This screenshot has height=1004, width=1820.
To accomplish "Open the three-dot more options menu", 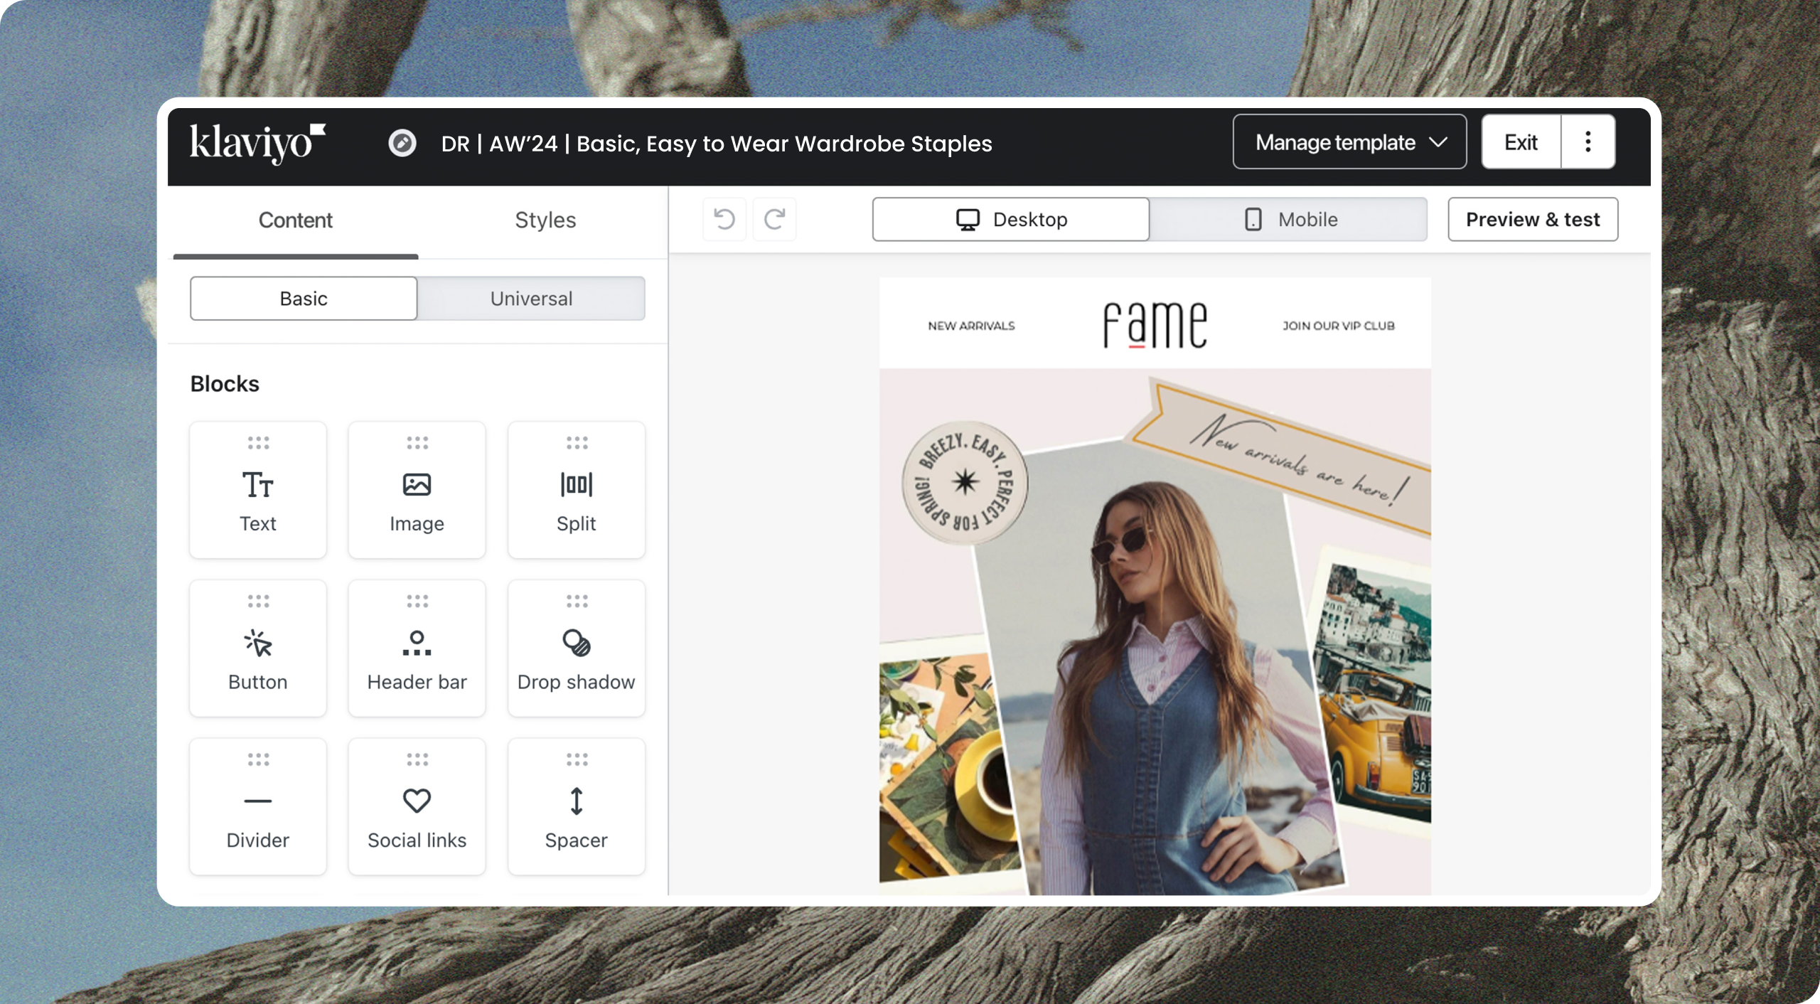I will coord(1588,142).
